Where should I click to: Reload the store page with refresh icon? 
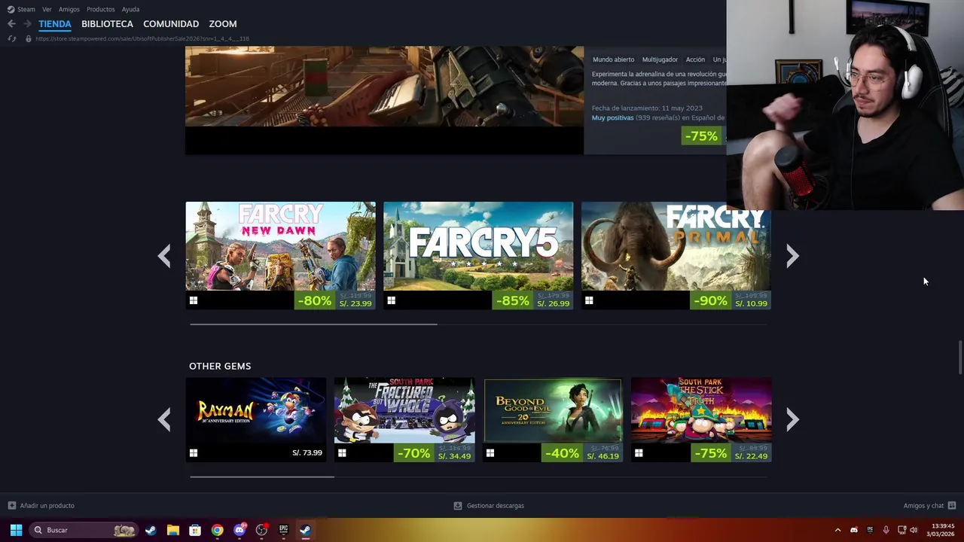11,38
